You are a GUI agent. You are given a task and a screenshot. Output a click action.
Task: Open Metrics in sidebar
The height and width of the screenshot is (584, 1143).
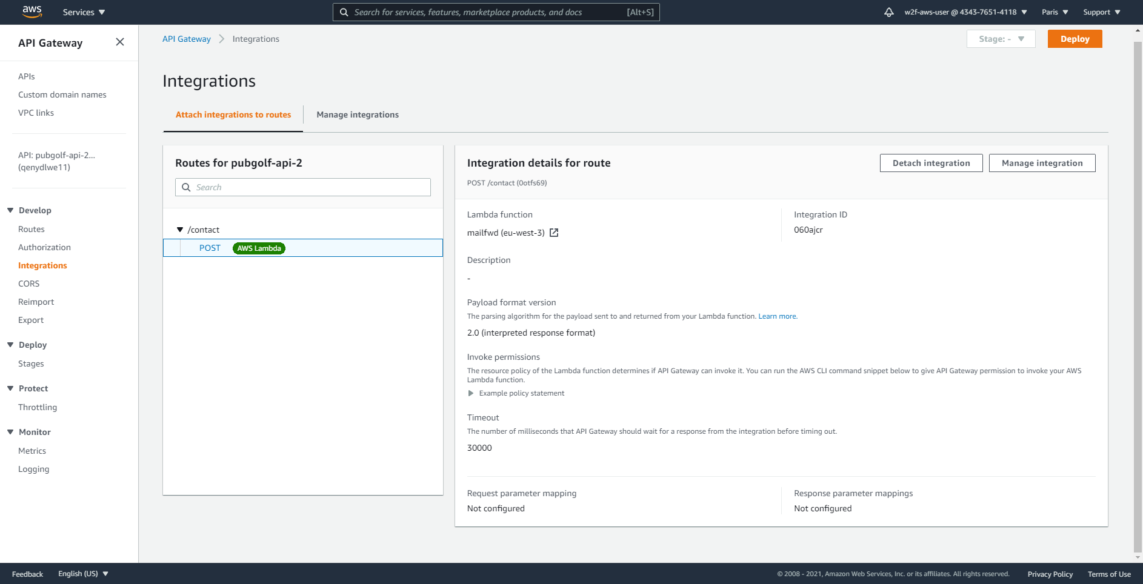[x=32, y=451]
